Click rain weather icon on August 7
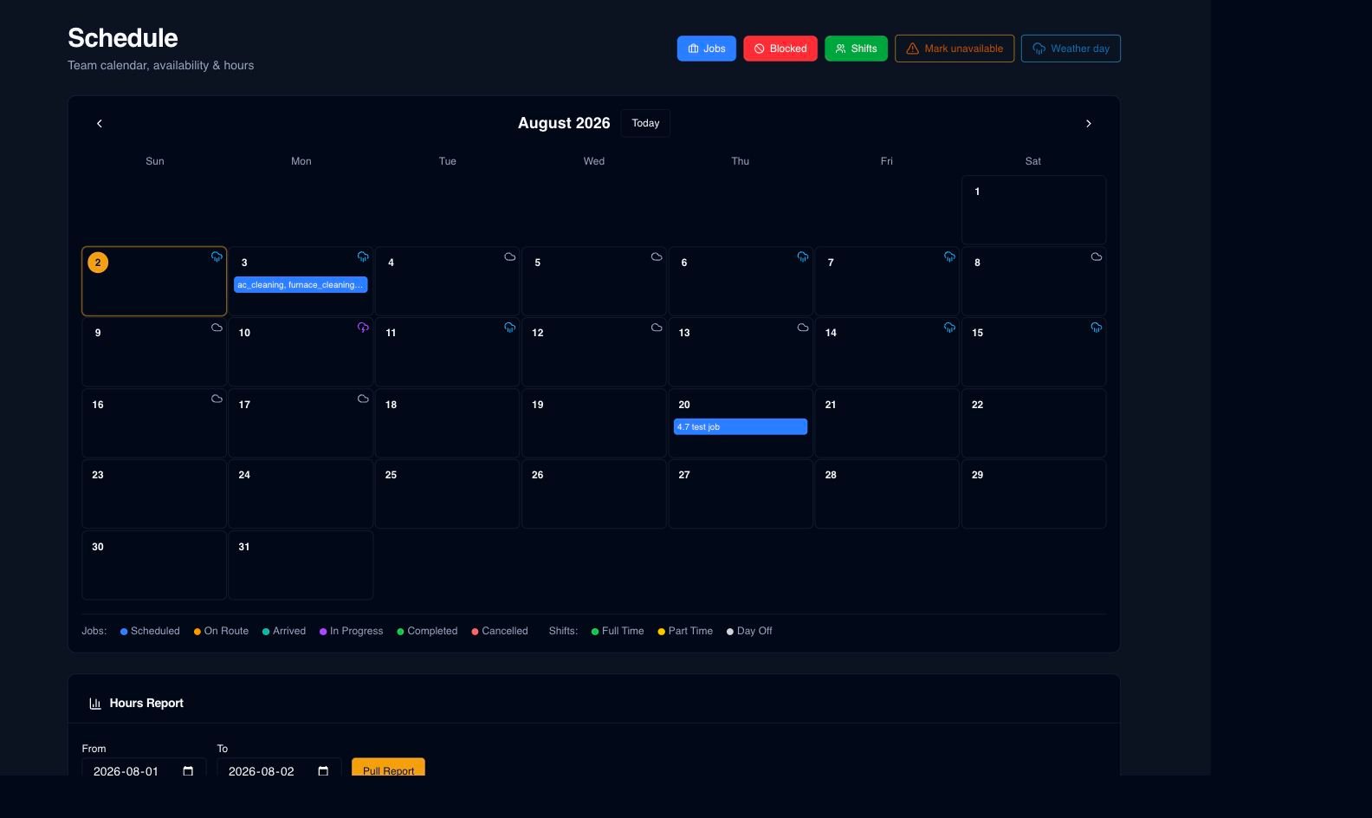This screenshot has height=818, width=1372. [949, 256]
